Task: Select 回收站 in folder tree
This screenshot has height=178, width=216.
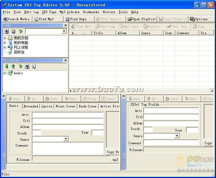Action: point(19,52)
